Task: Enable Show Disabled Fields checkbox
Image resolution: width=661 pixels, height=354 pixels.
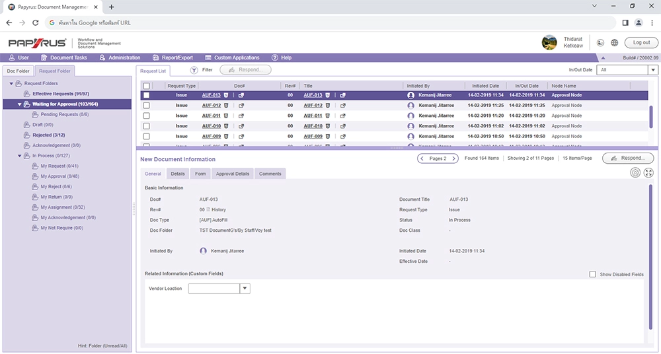Action: [x=592, y=274]
